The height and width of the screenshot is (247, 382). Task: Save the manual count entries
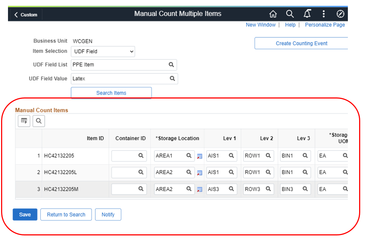pyautogui.click(x=25, y=214)
